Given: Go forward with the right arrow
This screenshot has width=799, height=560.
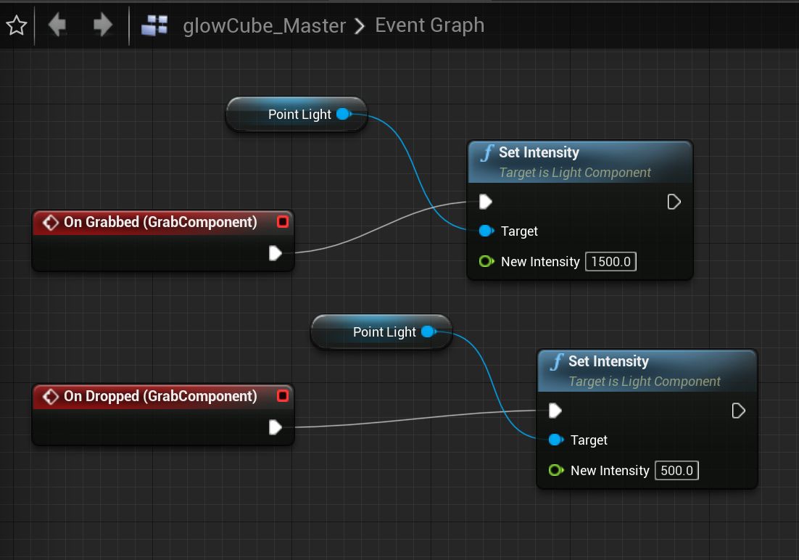Looking at the screenshot, I should 103,26.
